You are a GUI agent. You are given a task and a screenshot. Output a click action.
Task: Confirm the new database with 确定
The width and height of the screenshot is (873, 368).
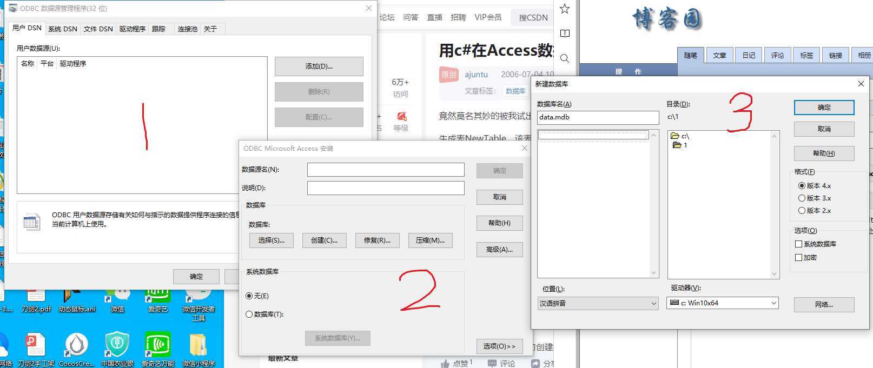pyautogui.click(x=824, y=107)
